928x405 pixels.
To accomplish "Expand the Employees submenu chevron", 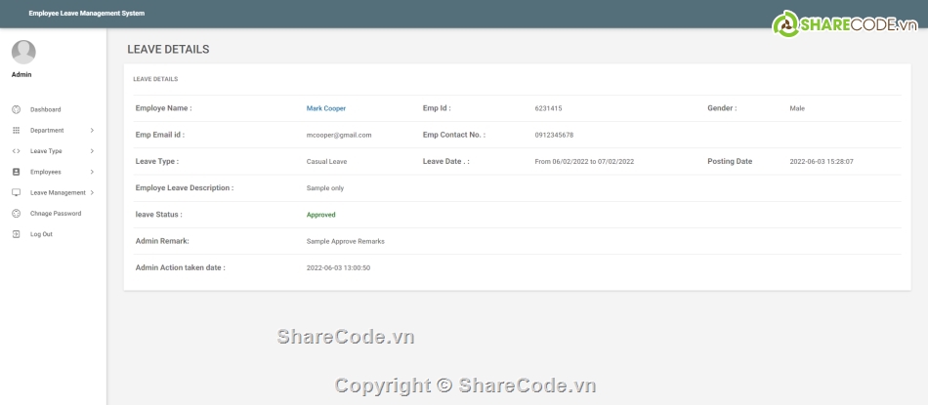I will [x=92, y=172].
